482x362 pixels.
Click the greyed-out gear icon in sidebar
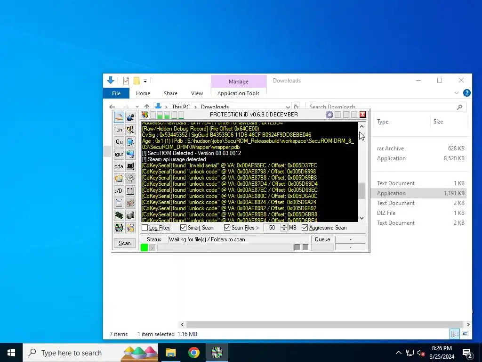coord(130,179)
